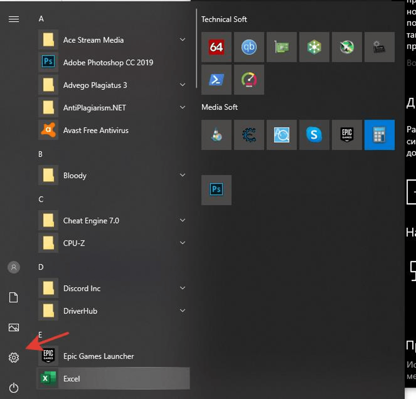Image resolution: width=416 pixels, height=399 pixels.
Task: Expand the Ace Stream Media folder chevron
Action: (x=183, y=40)
